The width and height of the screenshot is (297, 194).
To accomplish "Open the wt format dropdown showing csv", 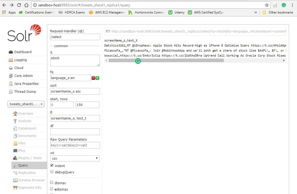I will coord(74,158).
